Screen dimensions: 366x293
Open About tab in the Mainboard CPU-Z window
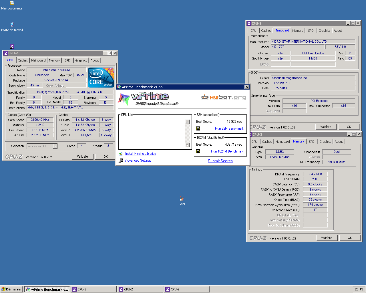click(338, 31)
